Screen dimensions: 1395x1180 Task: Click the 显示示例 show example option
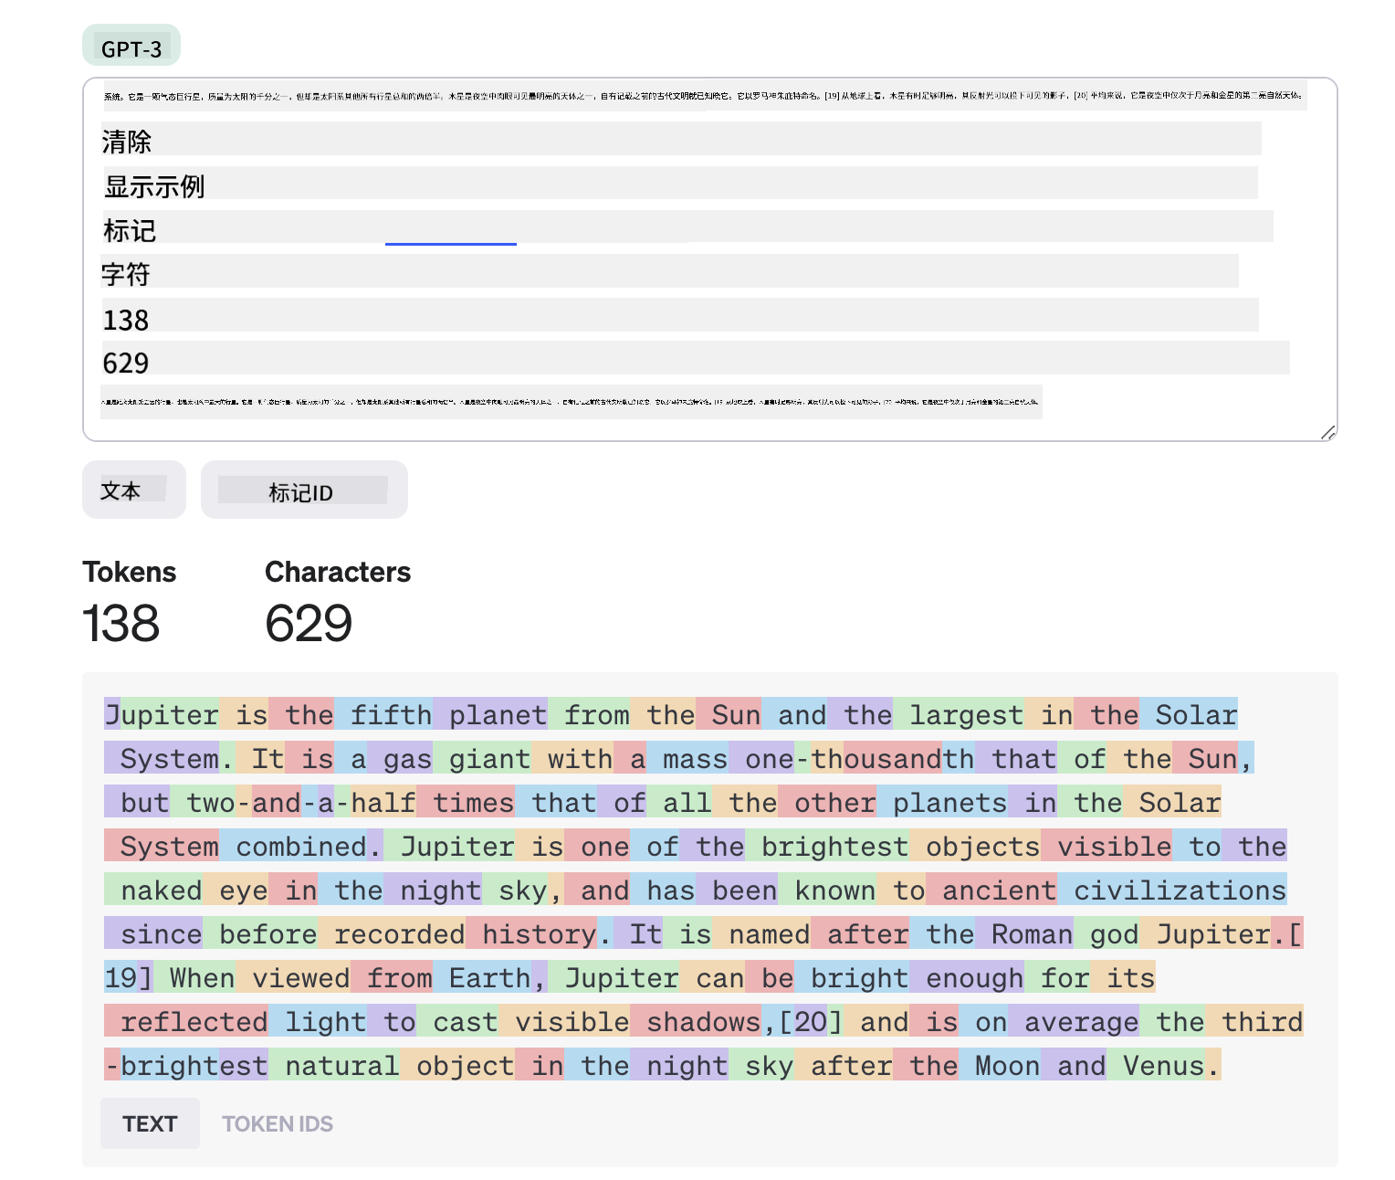(154, 186)
